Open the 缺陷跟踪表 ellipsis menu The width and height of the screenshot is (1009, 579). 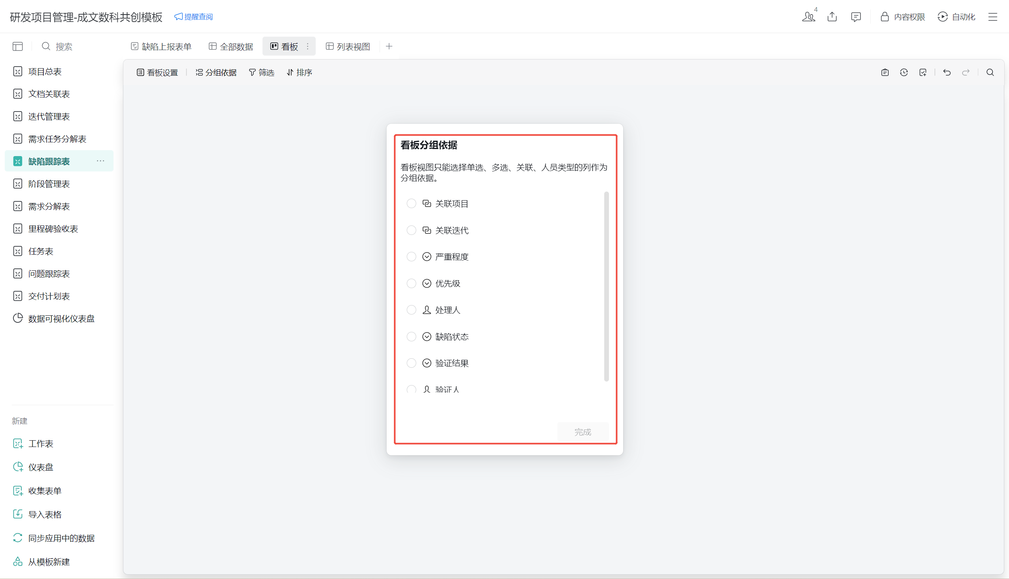coord(101,161)
